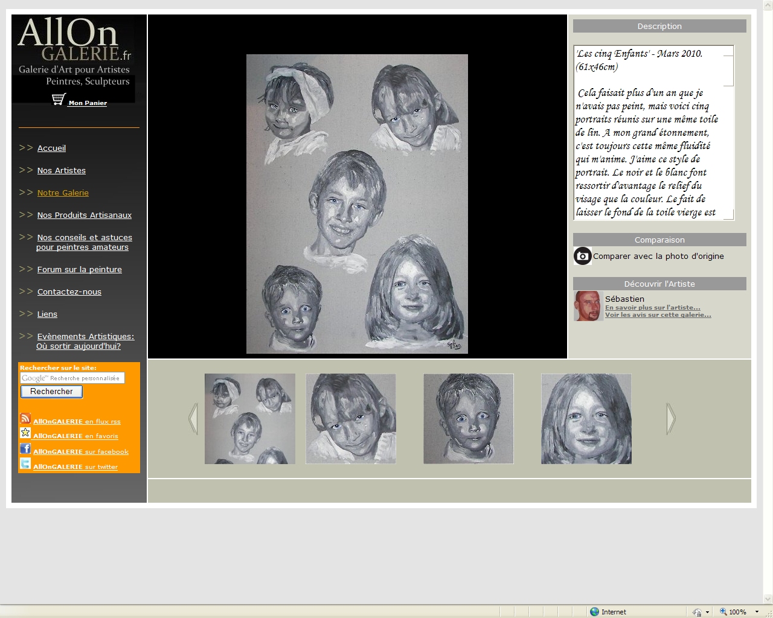Open the shopping cart icon

[59, 100]
